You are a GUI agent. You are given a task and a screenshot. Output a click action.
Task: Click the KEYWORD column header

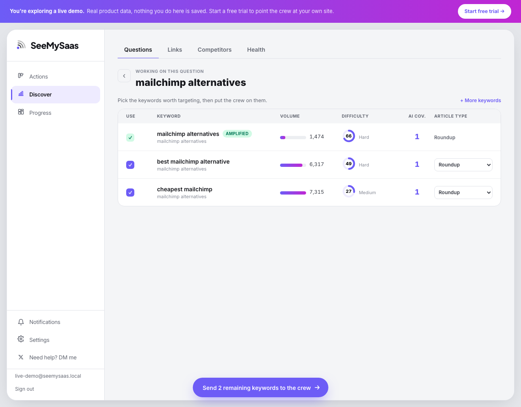[169, 116]
